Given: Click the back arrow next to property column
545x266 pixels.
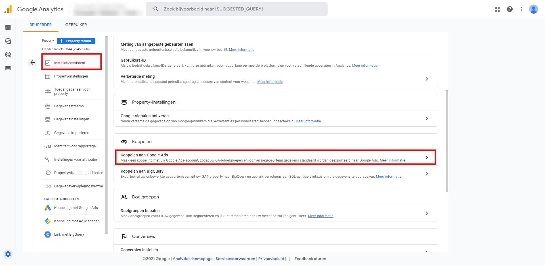Looking at the screenshot, I should pos(33,62).
